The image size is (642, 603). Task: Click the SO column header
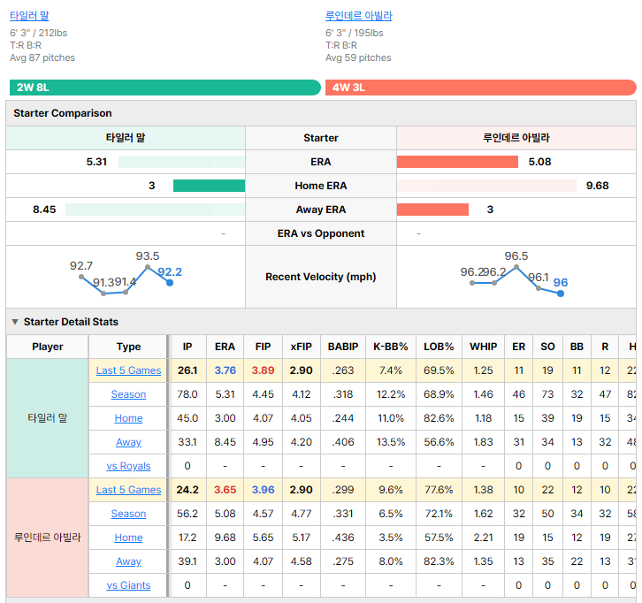point(548,347)
